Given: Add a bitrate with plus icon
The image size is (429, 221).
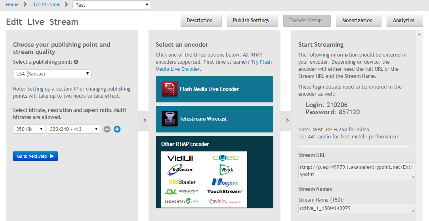Looking at the screenshot, I should point(117,129).
